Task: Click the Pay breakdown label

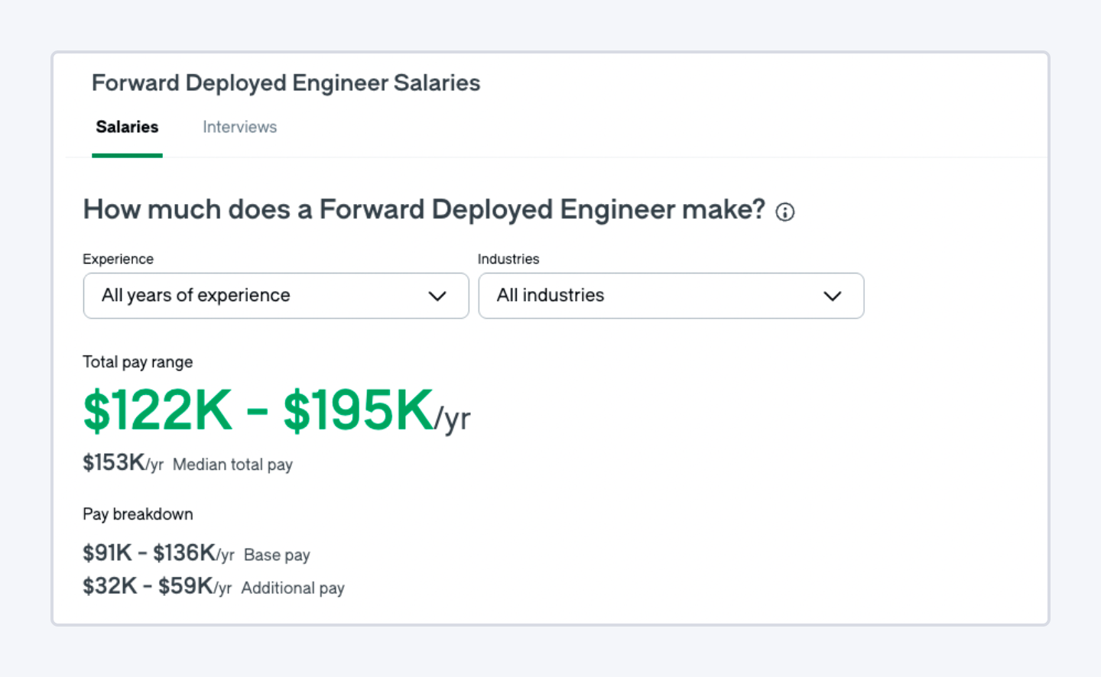Action: point(138,514)
